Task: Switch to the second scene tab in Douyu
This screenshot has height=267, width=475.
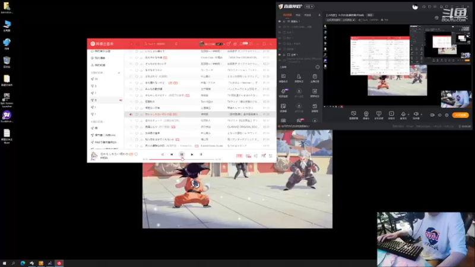Action: 298,15
